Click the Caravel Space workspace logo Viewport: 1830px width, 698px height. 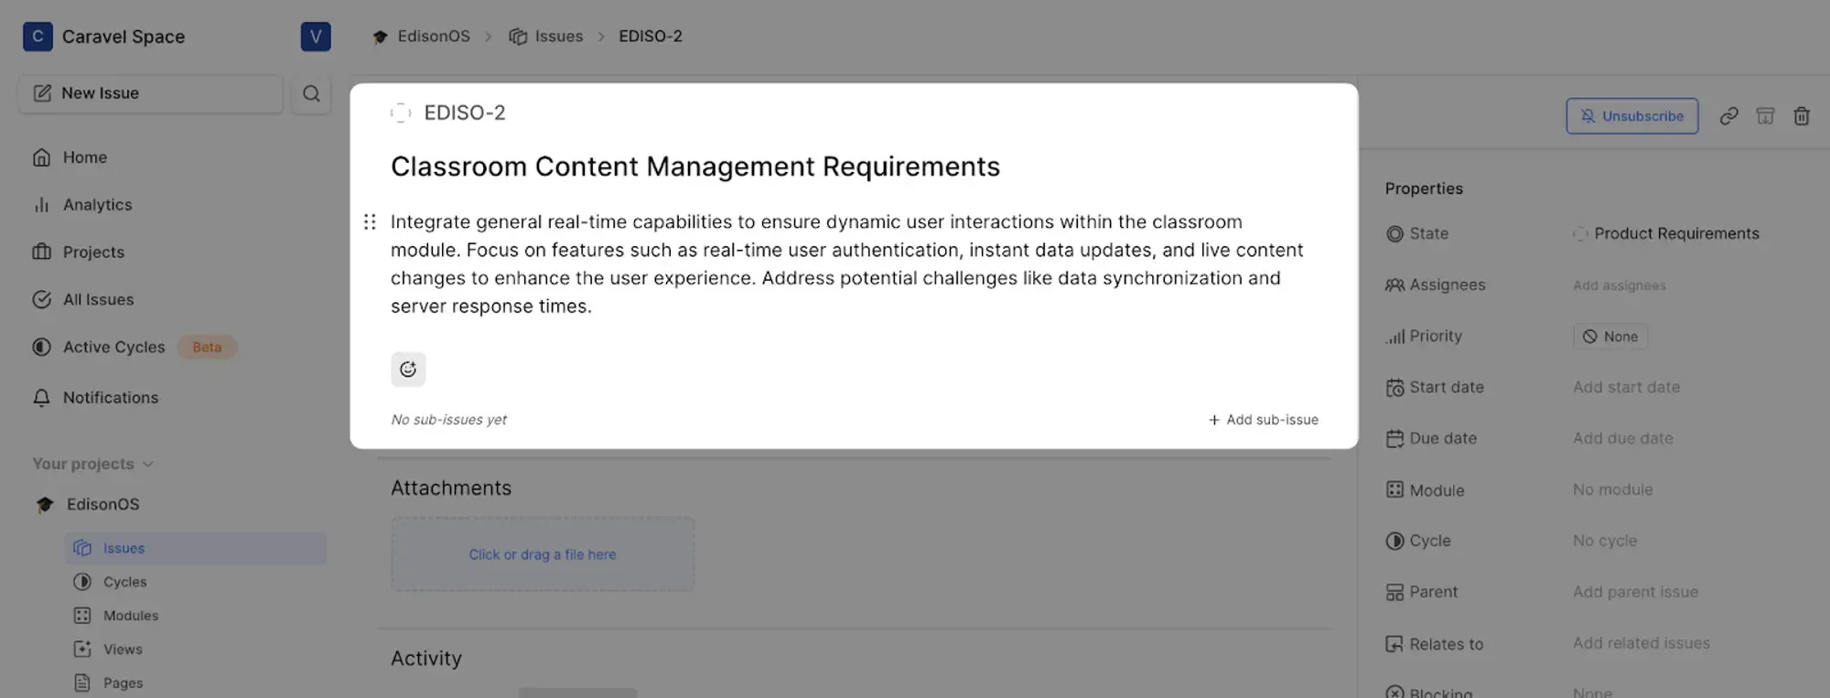click(x=38, y=37)
